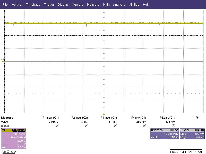The height and width of the screenshot is (154, 206).
Task: Click the 1.00 V/div scale value
Action: pyautogui.click(x=19, y=134)
